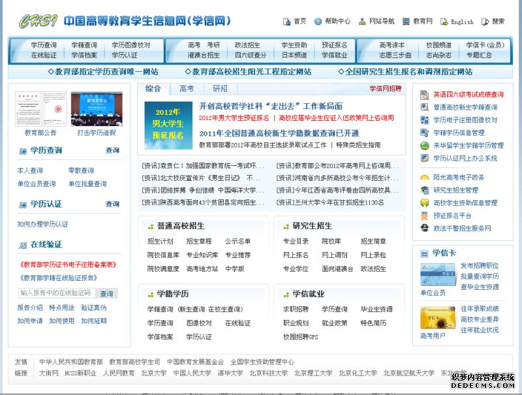Click icon next to 学历查询 heading
This screenshot has width=522, height=395.
(23, 151)
